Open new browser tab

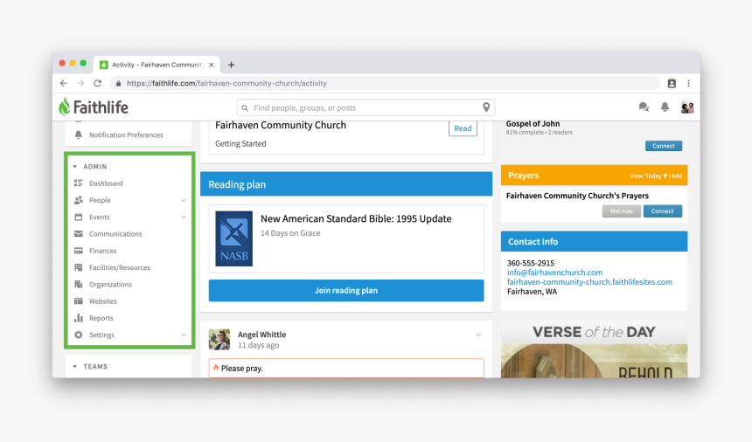coord(231,65)
